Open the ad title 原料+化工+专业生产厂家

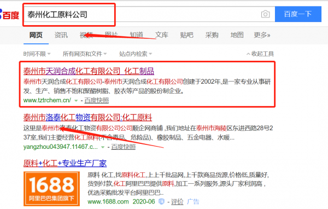65,164
